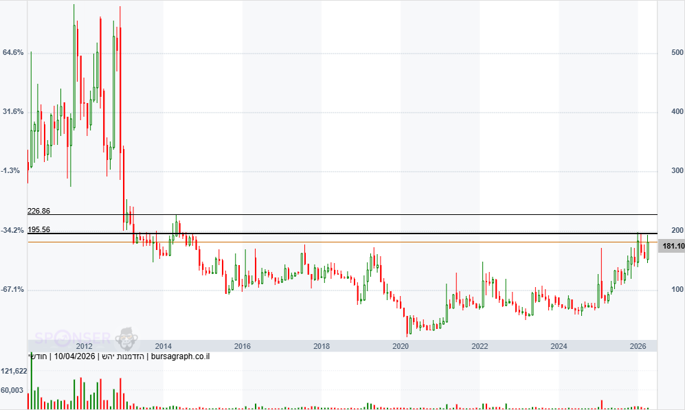Click the 60,003 volume axis label

pos(12,390)
